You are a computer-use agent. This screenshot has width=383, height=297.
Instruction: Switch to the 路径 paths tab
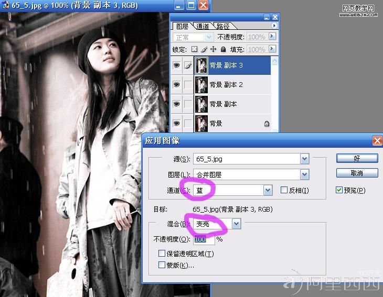[x=223, y=26]
